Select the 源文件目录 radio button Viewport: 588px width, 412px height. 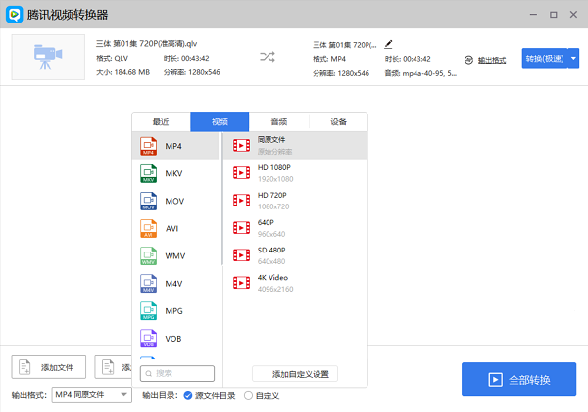[x=188, y=395]
